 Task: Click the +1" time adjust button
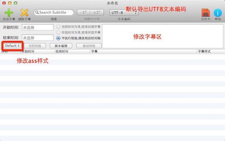tap(97, 12)
